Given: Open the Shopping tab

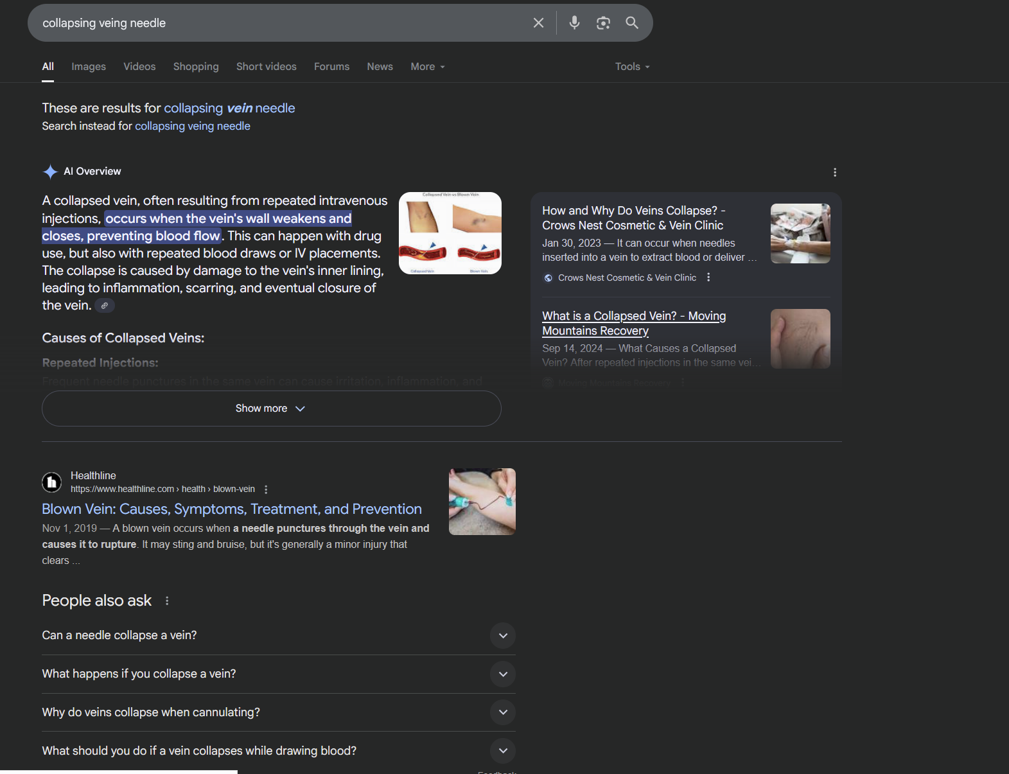Looking at the screenshot, I should pyautogui.click(x=196, y=67).
